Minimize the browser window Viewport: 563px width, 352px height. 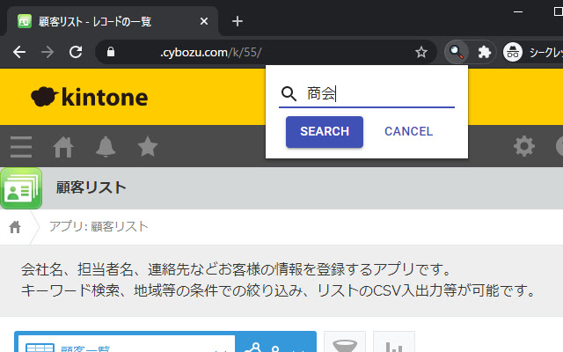point(518,11)
